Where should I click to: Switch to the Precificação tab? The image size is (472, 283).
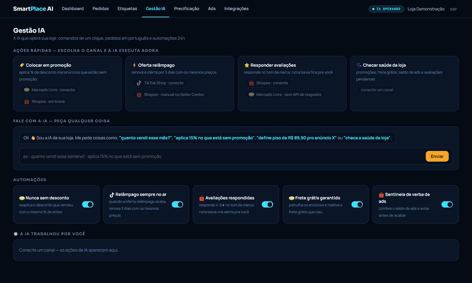[x=187, y=9]
